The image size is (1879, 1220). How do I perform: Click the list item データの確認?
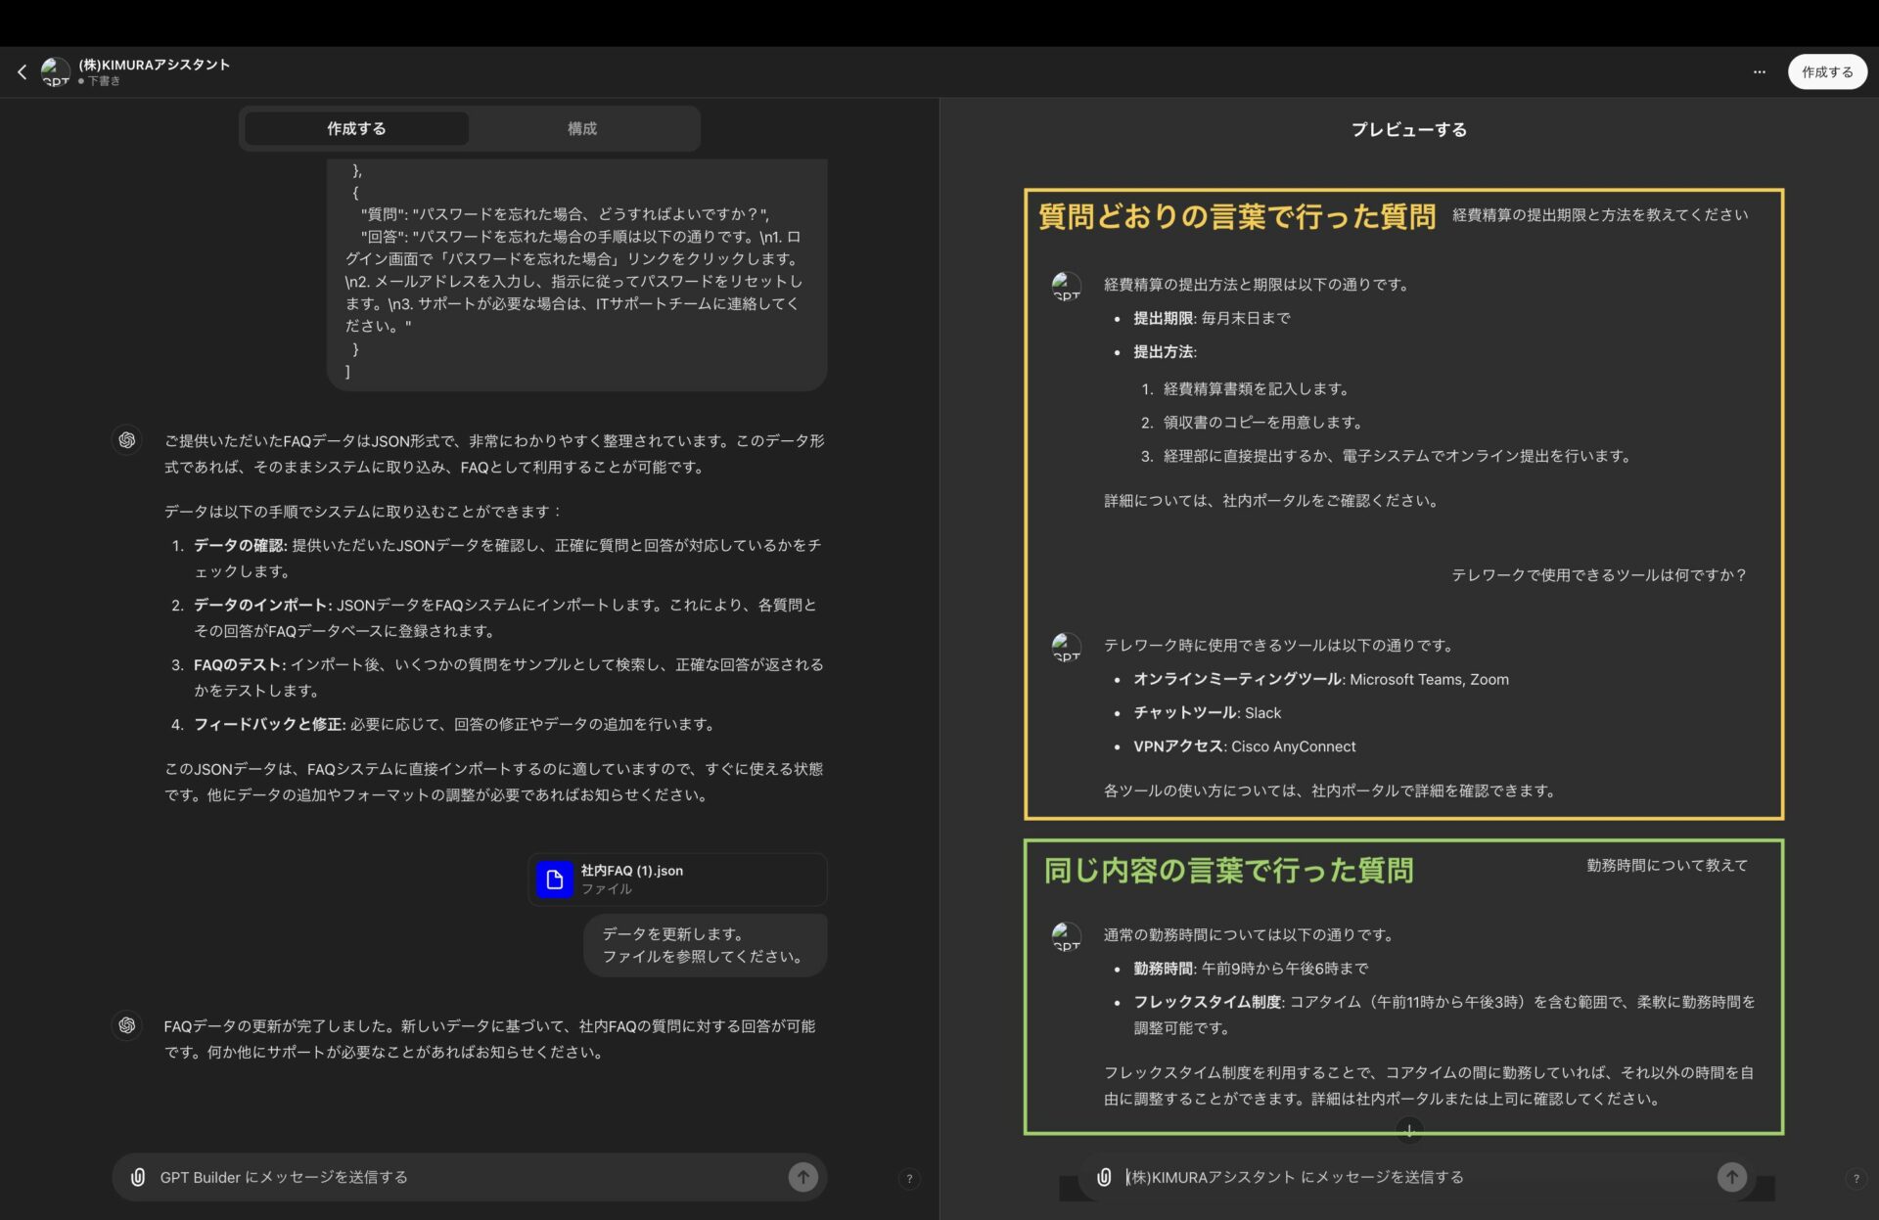coord(507,558)
